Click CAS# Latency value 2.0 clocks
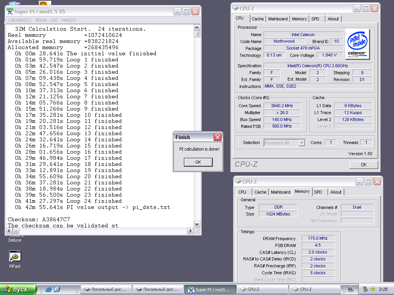 coord(318,252)
